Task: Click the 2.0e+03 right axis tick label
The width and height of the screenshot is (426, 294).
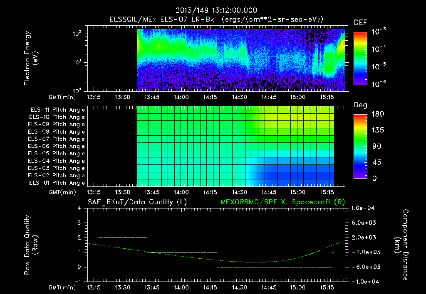Action: [364, 238]
